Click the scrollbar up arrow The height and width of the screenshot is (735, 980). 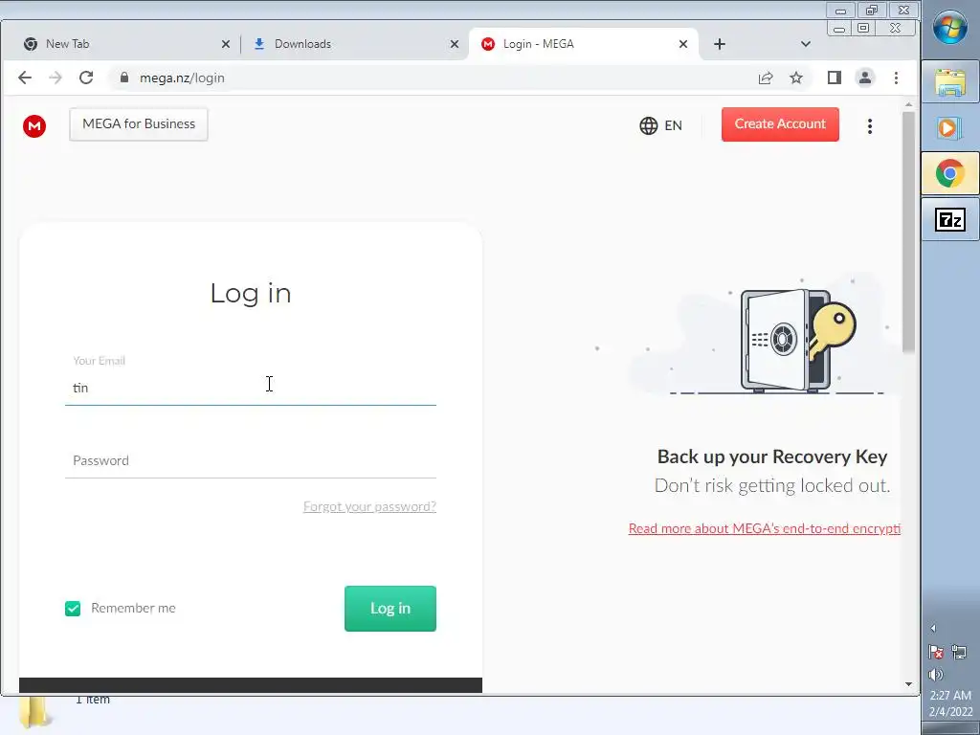[x=909, y=104]
